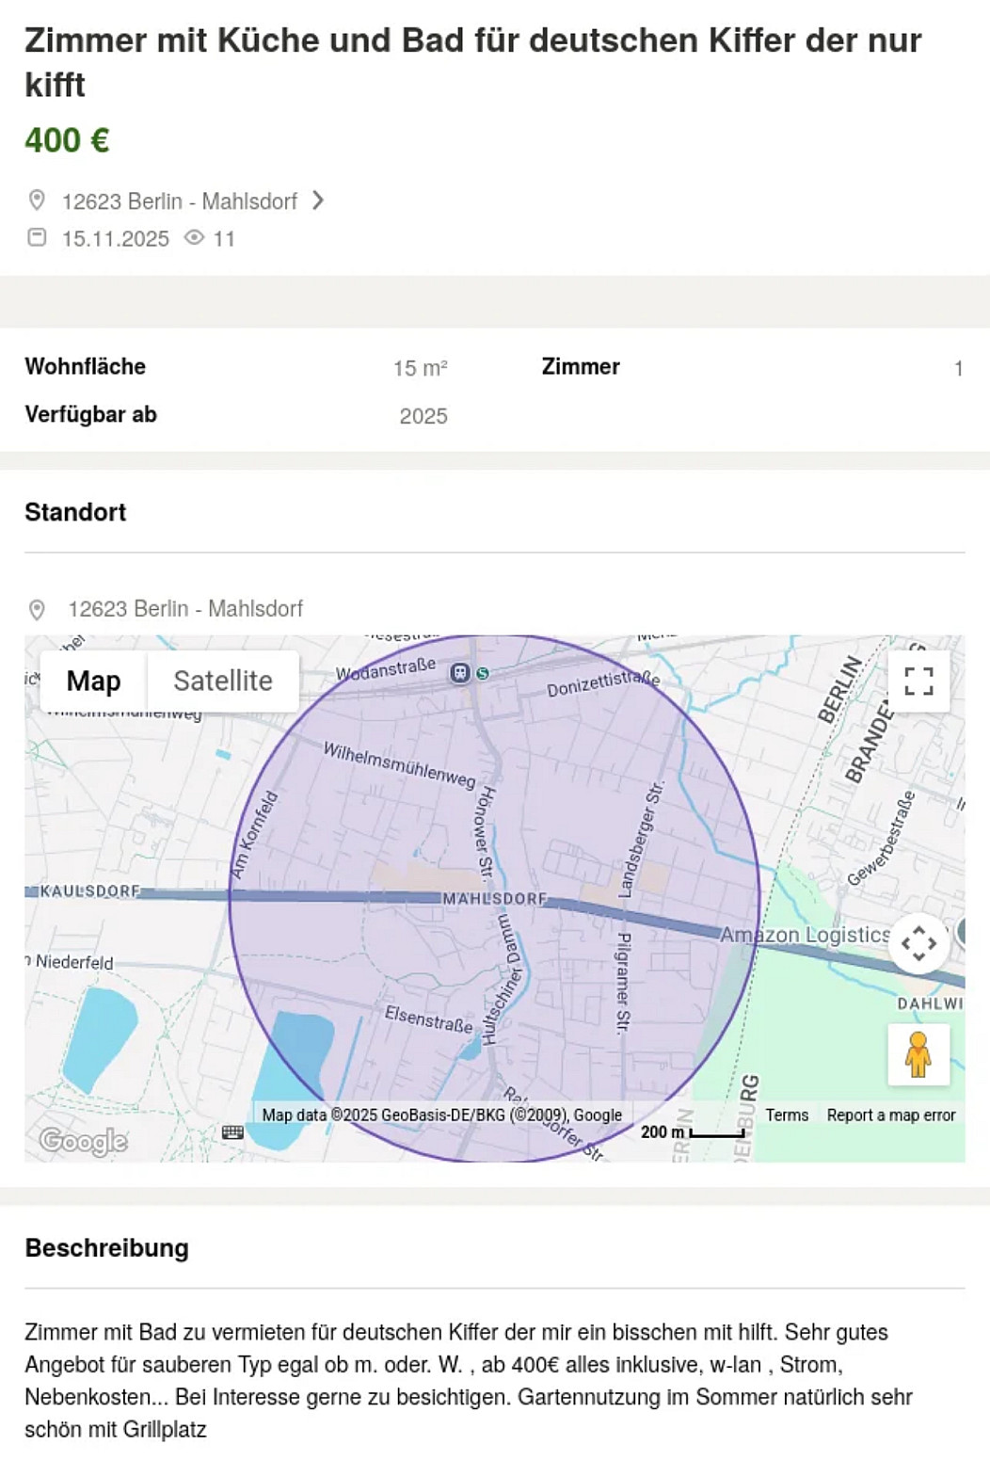Click Report a map error link

click(x=890, y=1115)
